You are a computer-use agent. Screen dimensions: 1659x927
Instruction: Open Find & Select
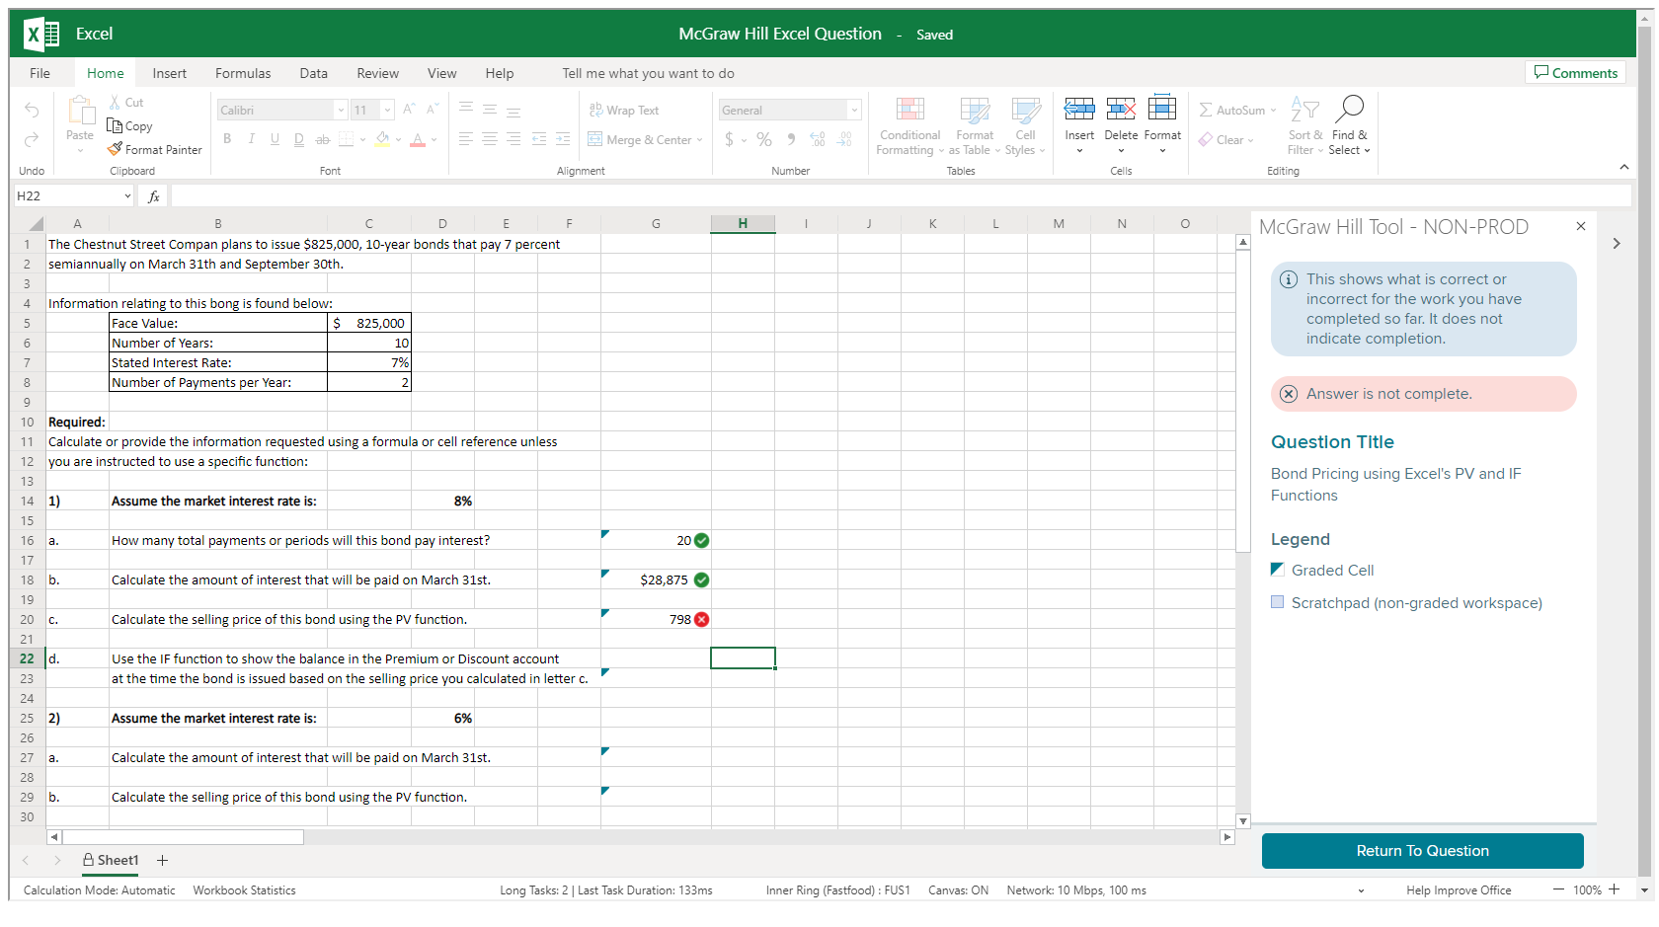pyautogui.click(x=1349, y=125)
